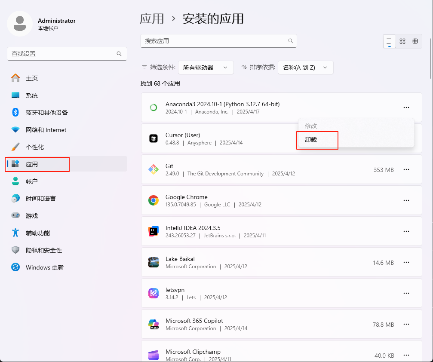433x362 pixels.
Task: Focus the 搜索应用 search field
Action: pos(218,41)
